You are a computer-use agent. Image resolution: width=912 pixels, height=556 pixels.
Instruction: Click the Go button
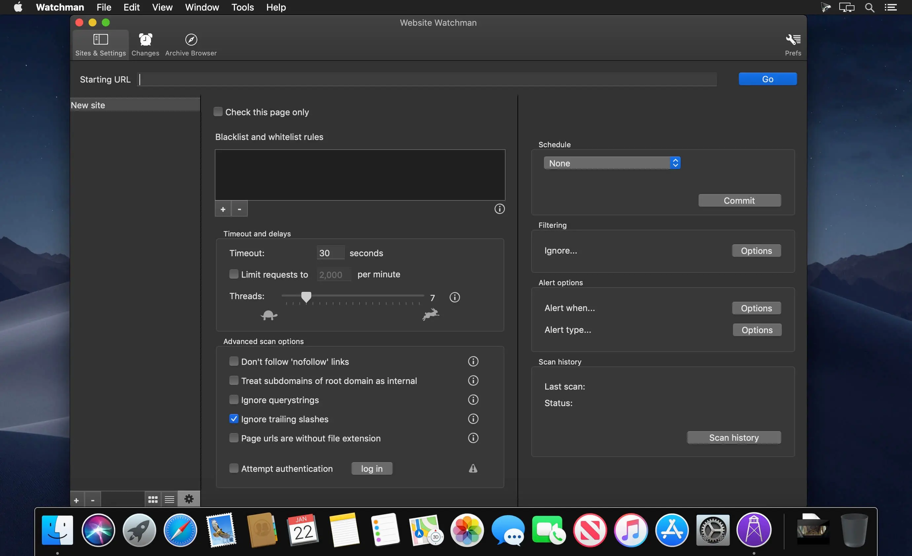tap(767, 79)
